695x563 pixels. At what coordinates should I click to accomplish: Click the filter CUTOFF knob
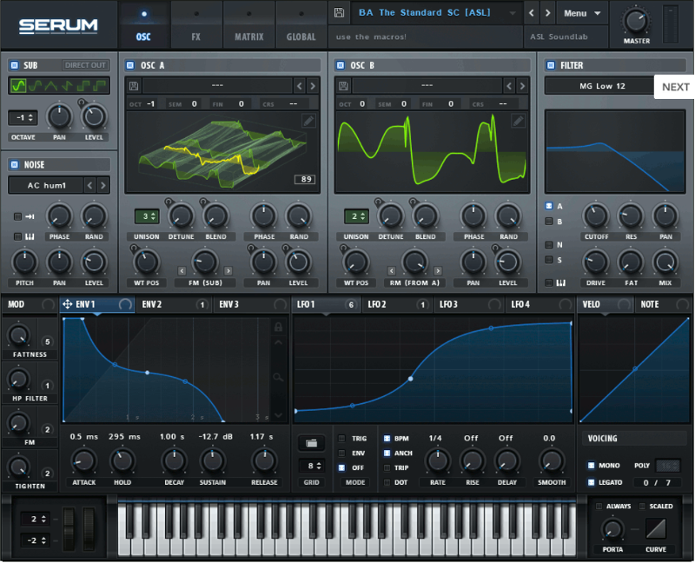tap(596, 216)
